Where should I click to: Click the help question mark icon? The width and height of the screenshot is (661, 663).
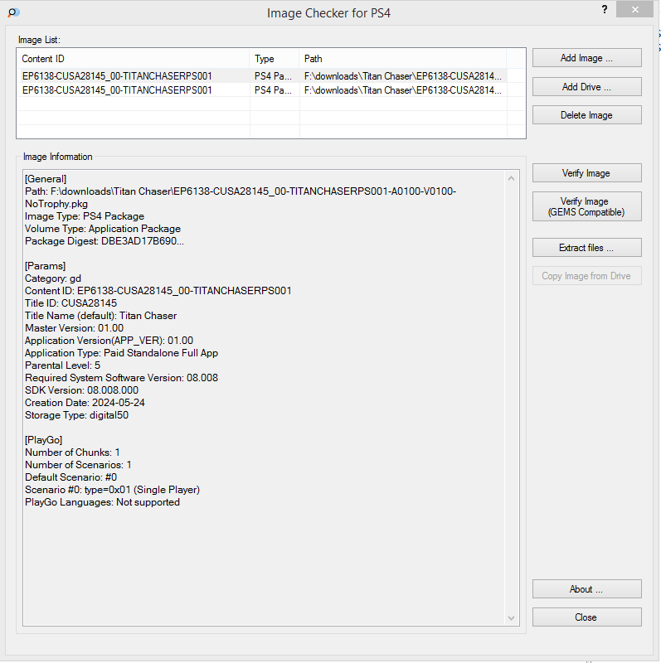point(605,9)
